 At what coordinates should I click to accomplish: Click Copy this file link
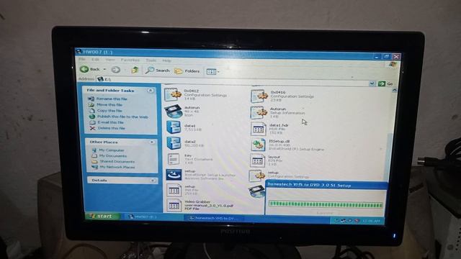click(x=109, y=111)
